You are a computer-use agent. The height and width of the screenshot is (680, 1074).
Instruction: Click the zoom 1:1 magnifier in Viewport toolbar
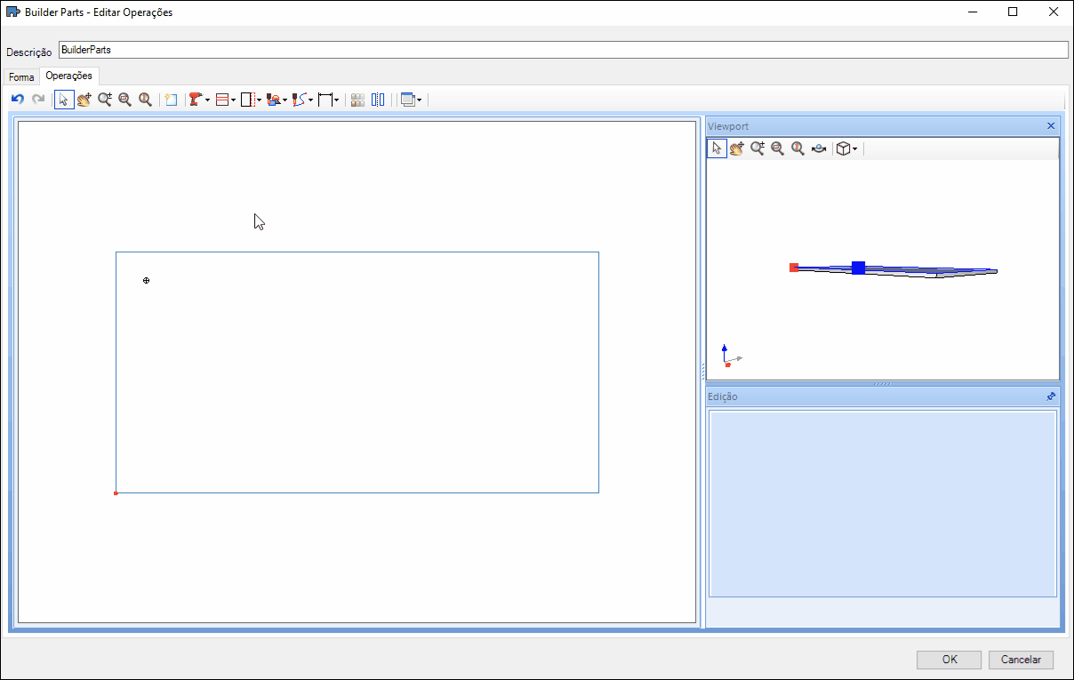pos(798,148)
